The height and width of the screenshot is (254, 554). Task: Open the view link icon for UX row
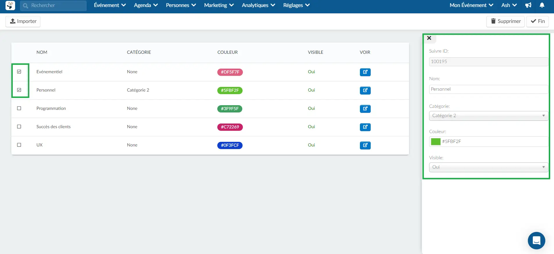[365, 145]
